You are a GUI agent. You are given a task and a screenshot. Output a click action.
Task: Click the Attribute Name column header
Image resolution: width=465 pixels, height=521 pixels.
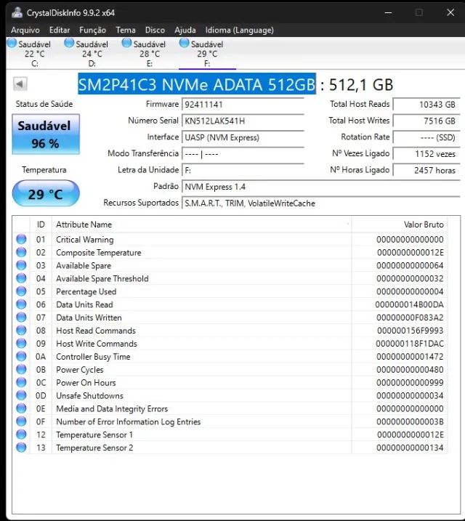(x=201, y=225)
